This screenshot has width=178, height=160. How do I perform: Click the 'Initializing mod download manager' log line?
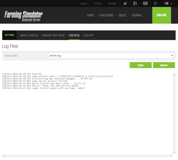(x=47, y=79)
